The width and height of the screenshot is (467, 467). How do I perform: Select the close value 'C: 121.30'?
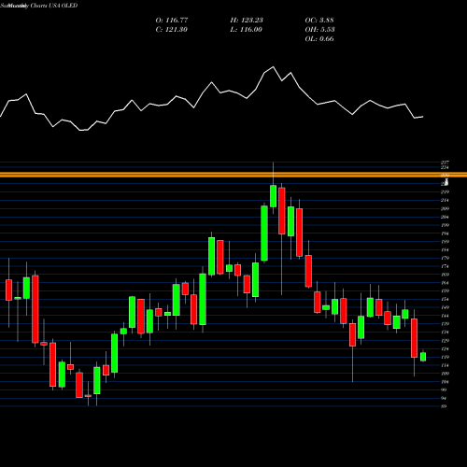(171, 30)
